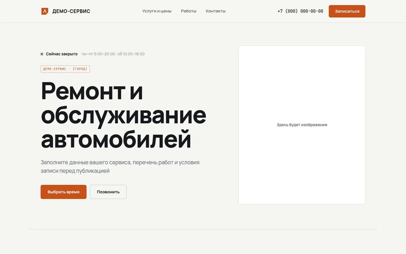Open the Контакты navigation link
The image size is (406, 254).
216,11
